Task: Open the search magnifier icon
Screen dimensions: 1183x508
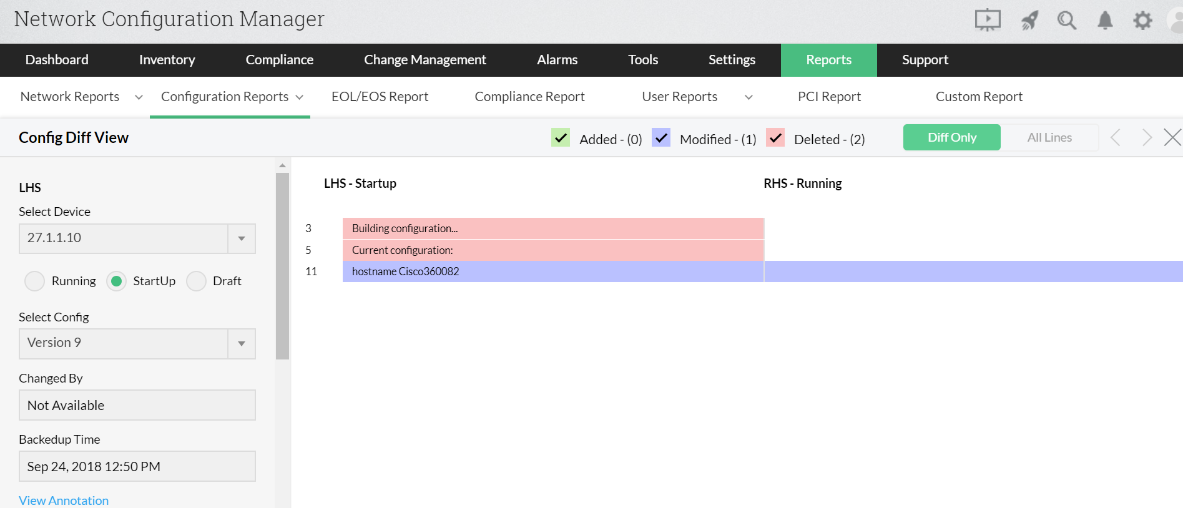Action: pos(1066,21)
